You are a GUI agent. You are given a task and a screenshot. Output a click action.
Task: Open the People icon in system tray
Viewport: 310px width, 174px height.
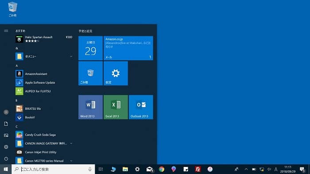(x=236, y=169)
